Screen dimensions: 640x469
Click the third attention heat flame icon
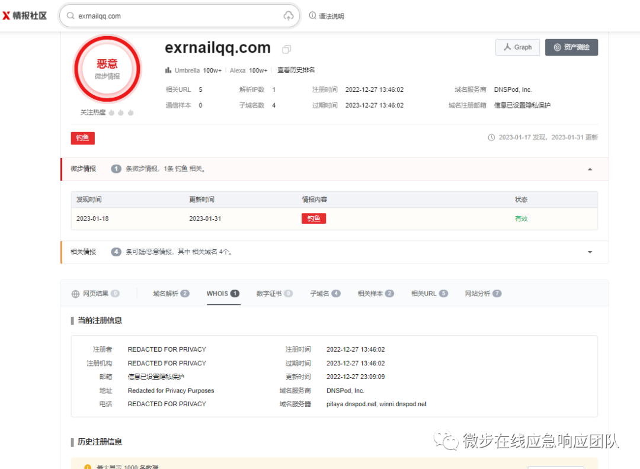[x=130, y=113]
